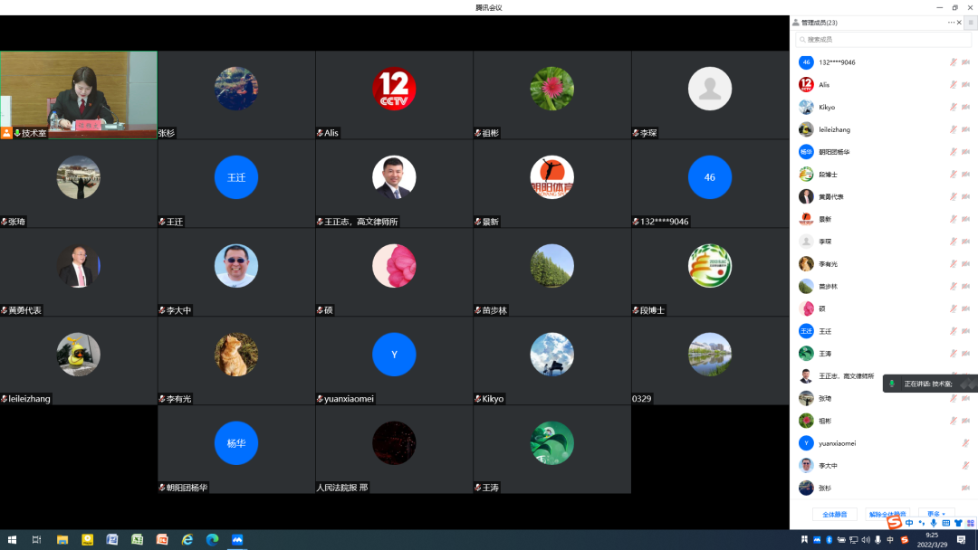Toggle yuanxiaomei's microphone in member list

(x=965, y=443)
